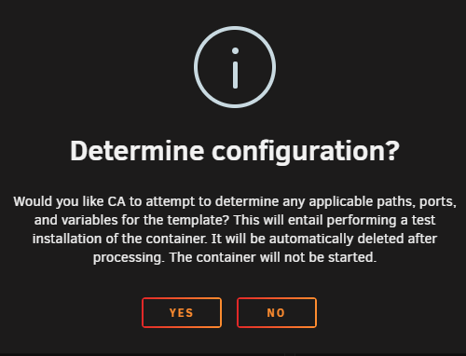
Task: Click the 'i' symbol inside the circle
Action: click(235, 68)
